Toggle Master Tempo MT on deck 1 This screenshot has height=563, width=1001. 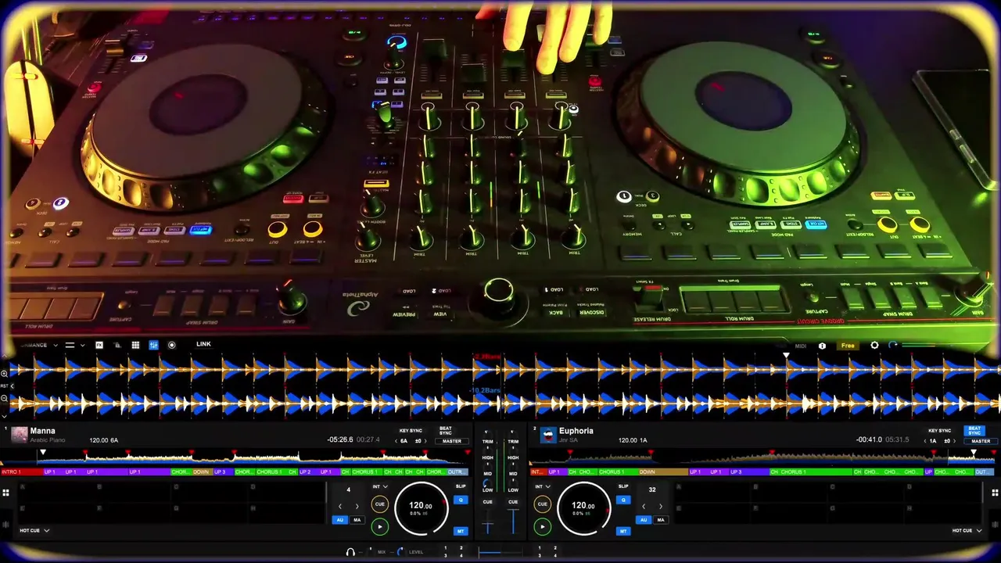pyautogui.click(x=461, y=531)
